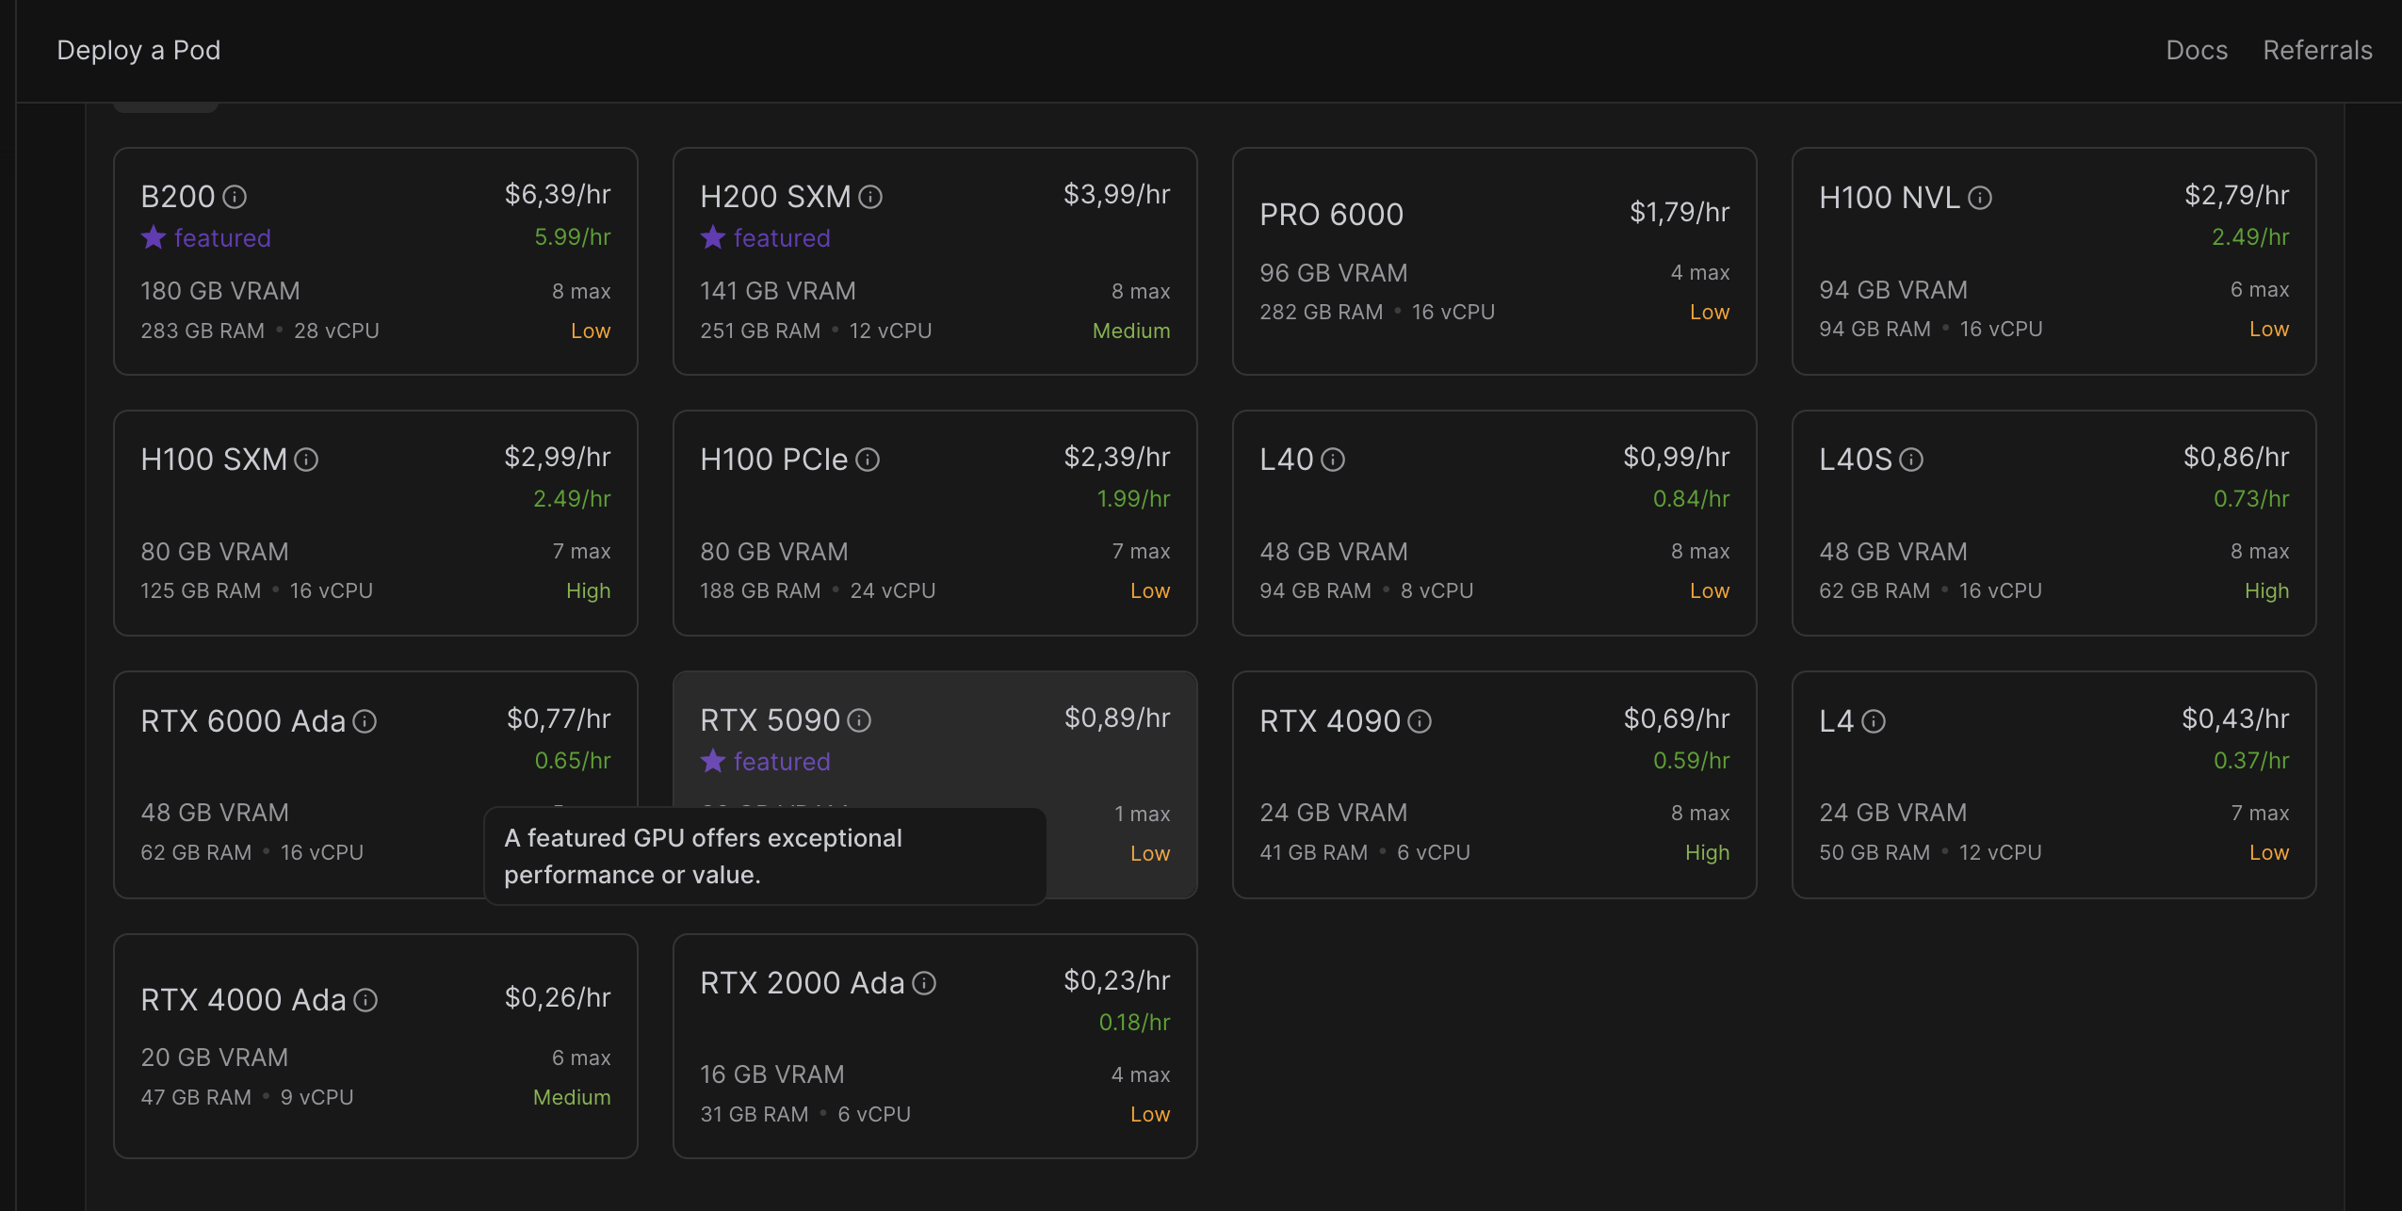Click RTX 2000 Ada price $0,23/hr
Viewport: 2402px width, 1211px height.
[x=1117, y=981]
